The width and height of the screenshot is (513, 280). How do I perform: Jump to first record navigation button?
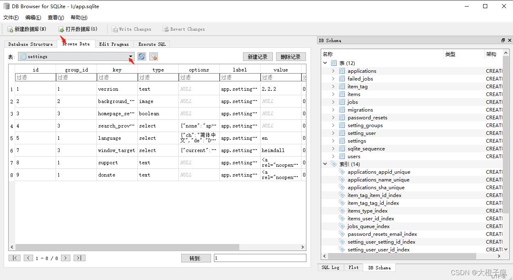(14, 258)
